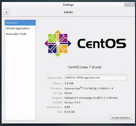Click the Disk 82.6 GB value
Image resolution: width=136 pixels, height=126 pixels.
tap(69, 112)
